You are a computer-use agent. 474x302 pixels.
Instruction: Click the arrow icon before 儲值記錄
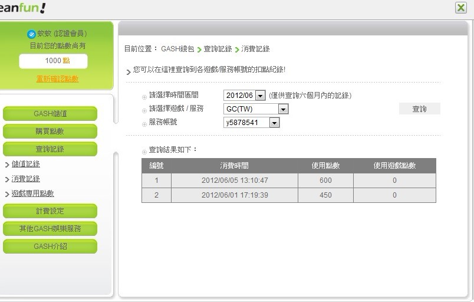[x=7, y=165]
